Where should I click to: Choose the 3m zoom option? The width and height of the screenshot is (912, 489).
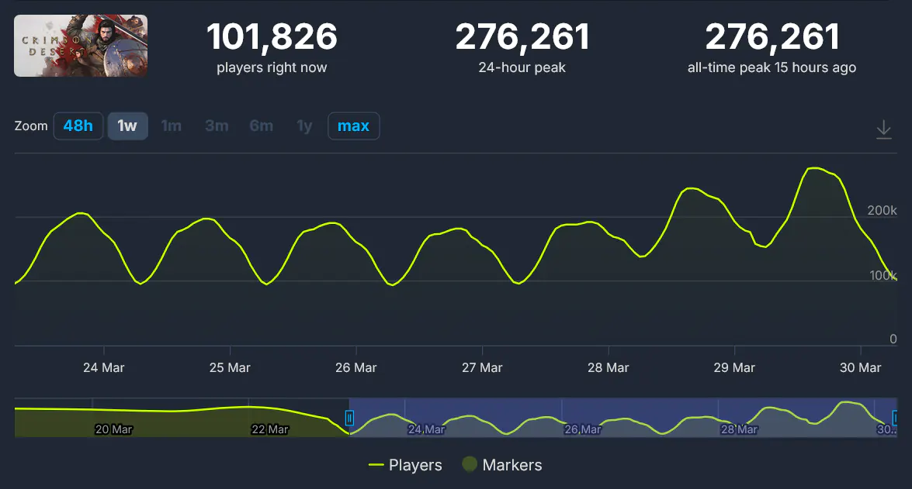tap(217, 126)
